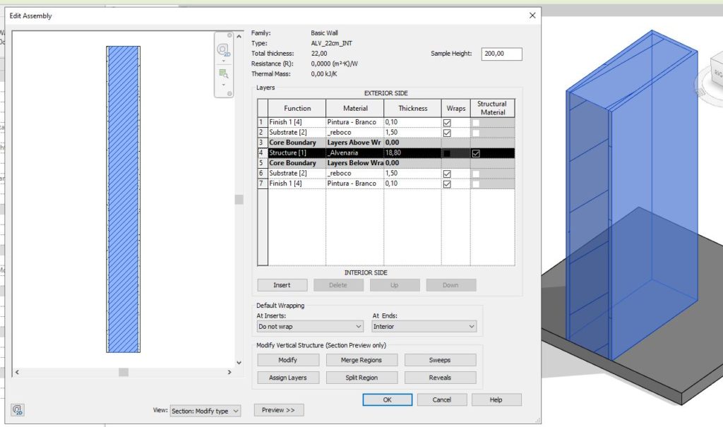This screenshot has height=427, width=723.
Task: Click preview vertical scrollbar down arrow
Action: 239,363
